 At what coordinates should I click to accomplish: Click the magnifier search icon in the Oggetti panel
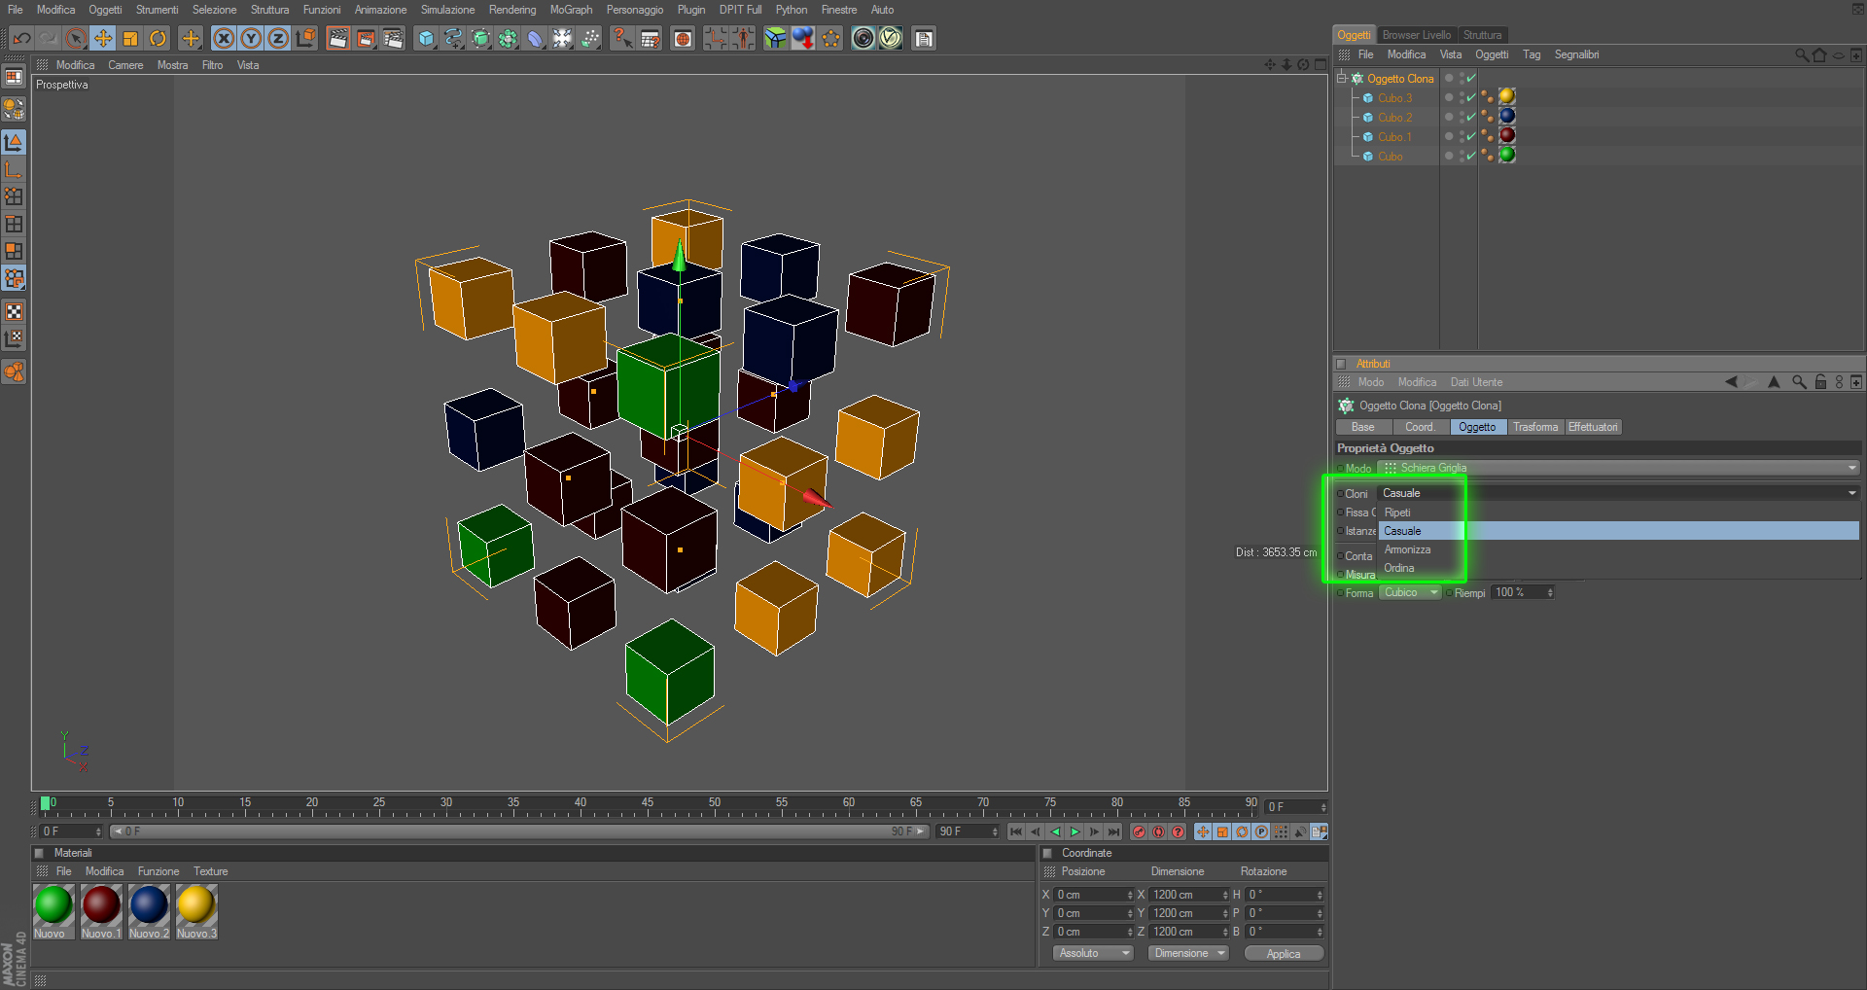[1802, 55]
